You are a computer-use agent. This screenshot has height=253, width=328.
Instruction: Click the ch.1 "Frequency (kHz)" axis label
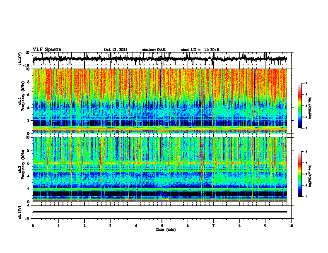pyautogui.click(x=24, y=96)
